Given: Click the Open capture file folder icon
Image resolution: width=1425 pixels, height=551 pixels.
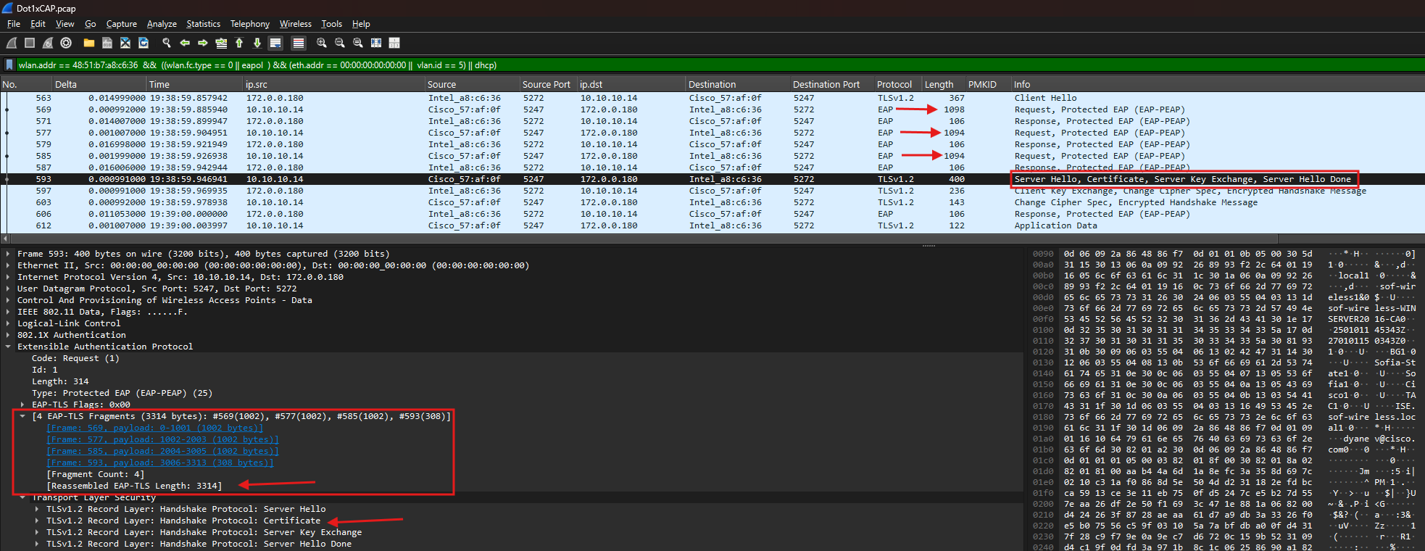Looking at the screenshot, I should (89, 43).
